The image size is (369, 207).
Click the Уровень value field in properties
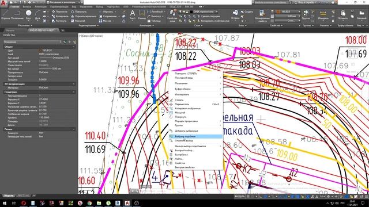click(57, 117)
